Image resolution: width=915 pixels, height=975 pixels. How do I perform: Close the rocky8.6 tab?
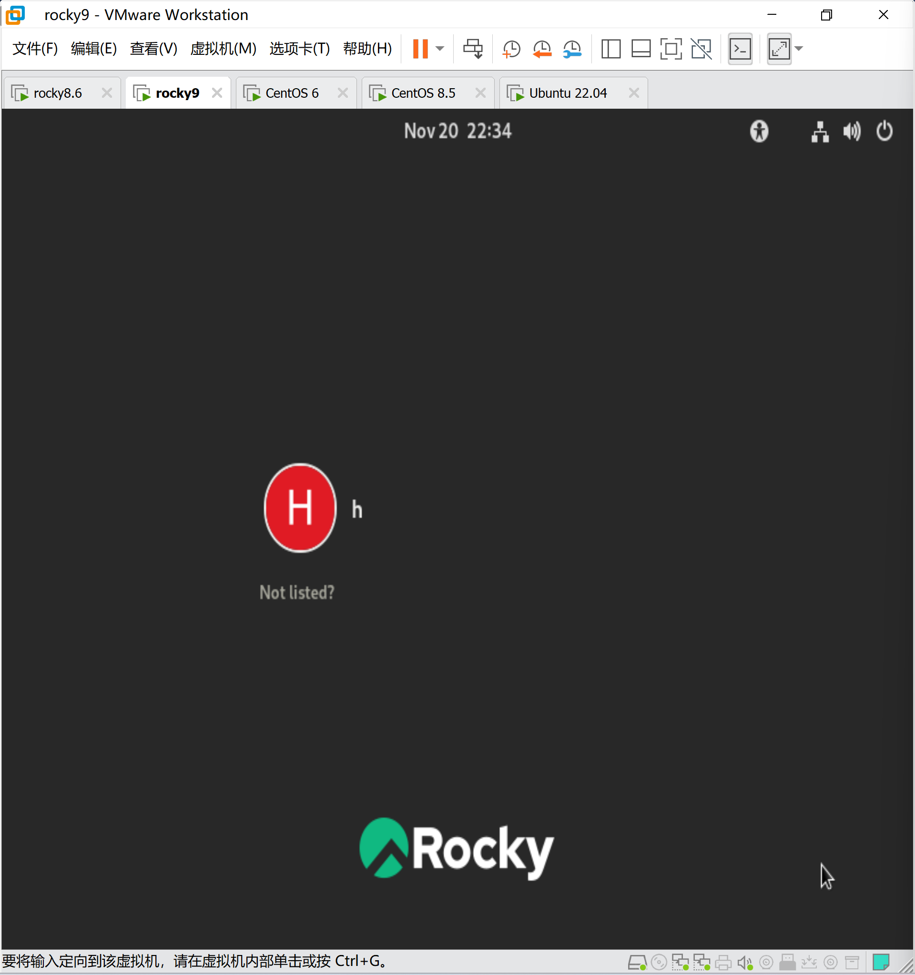pos(106,92)
